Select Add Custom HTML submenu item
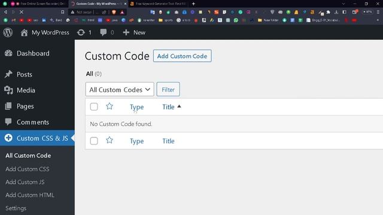This screenshot has width=383, height=215. 30,195
